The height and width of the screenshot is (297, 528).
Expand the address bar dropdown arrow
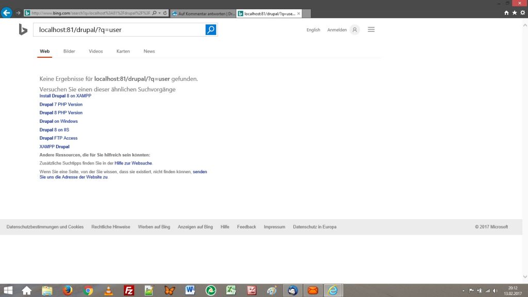159,13
